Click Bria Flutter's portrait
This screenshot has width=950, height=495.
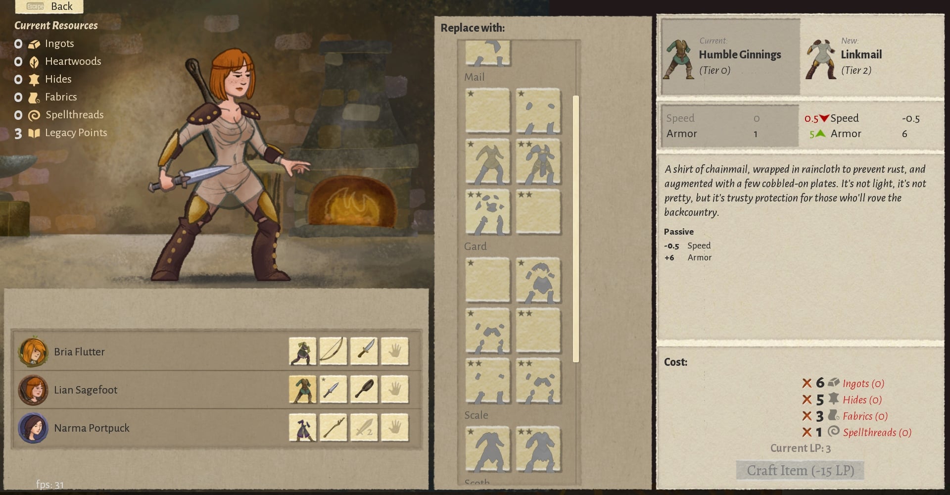33,351
